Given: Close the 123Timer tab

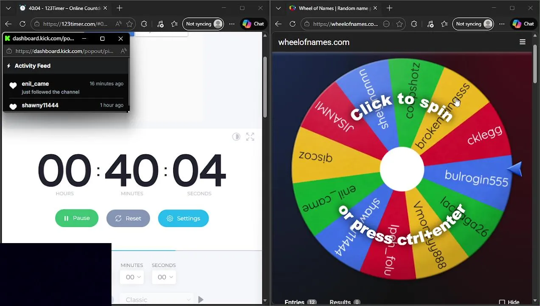Looking at the screenshot, I should coord(105,8).
